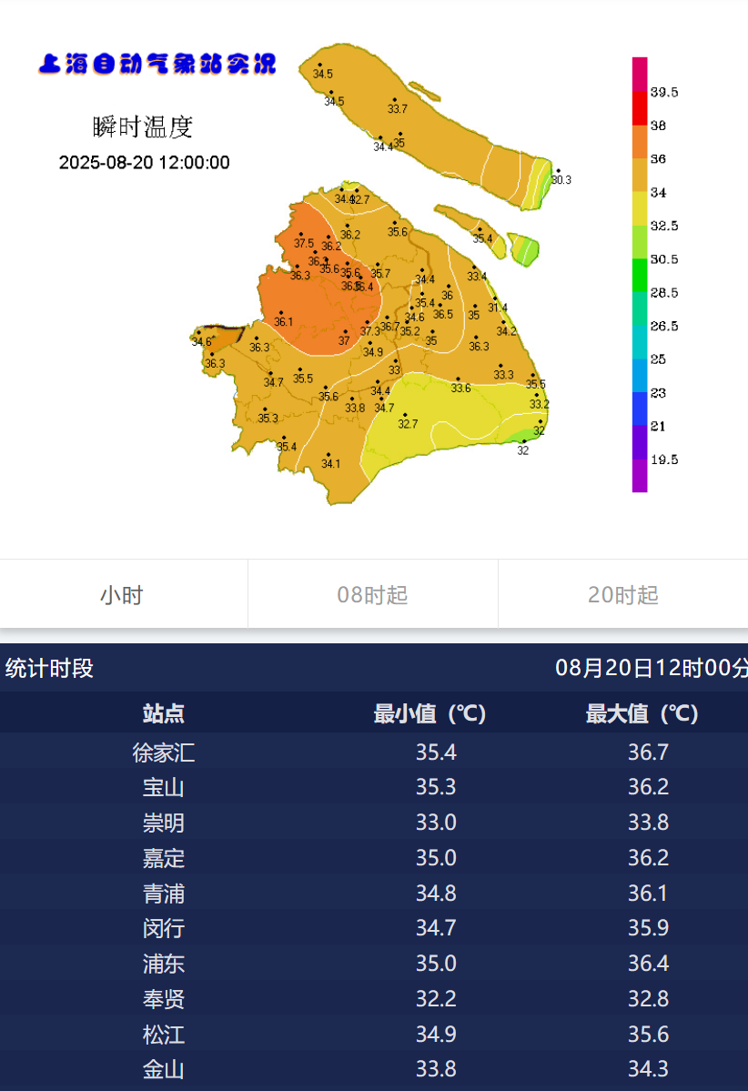Switch to the 小时 tab

pos(122,595)
